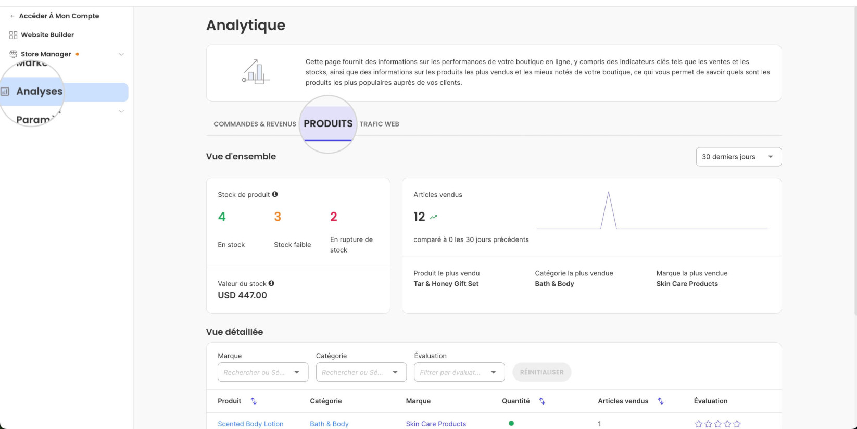Sort table by Articles vendus column arrows

[x=661, y=401]
